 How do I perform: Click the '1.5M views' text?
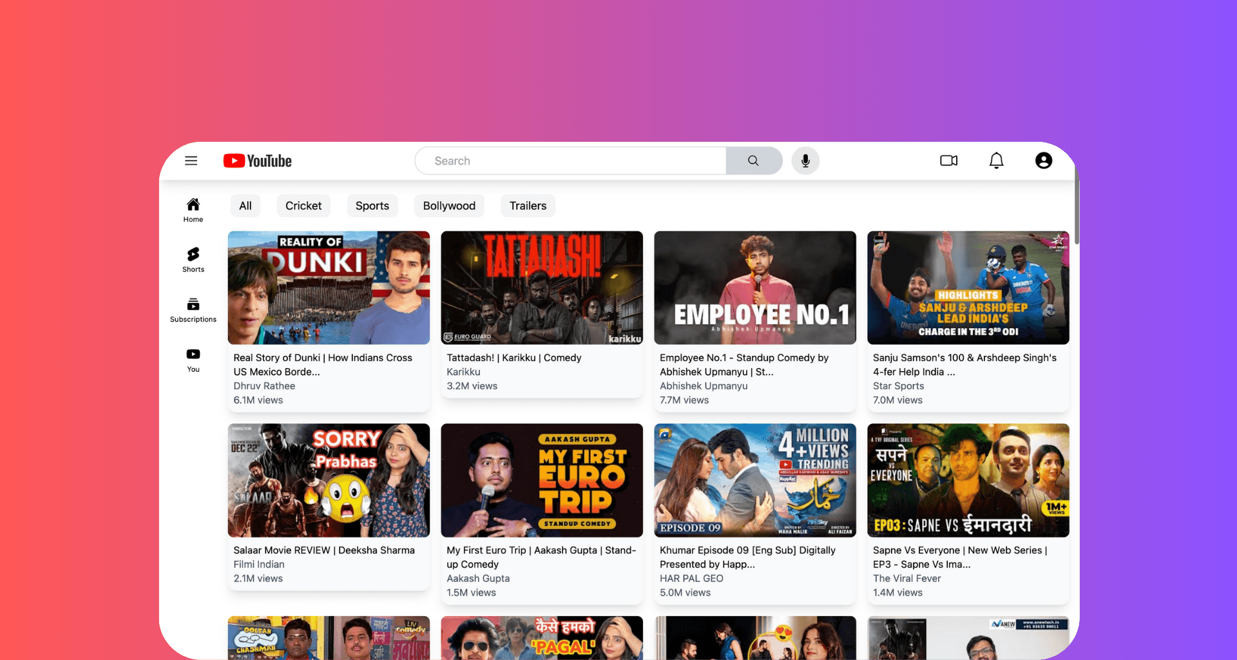pyautogui.click(x=471, y=593)
